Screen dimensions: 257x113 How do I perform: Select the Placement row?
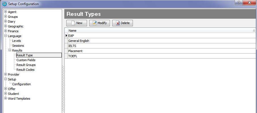click(x=162, y=51)
